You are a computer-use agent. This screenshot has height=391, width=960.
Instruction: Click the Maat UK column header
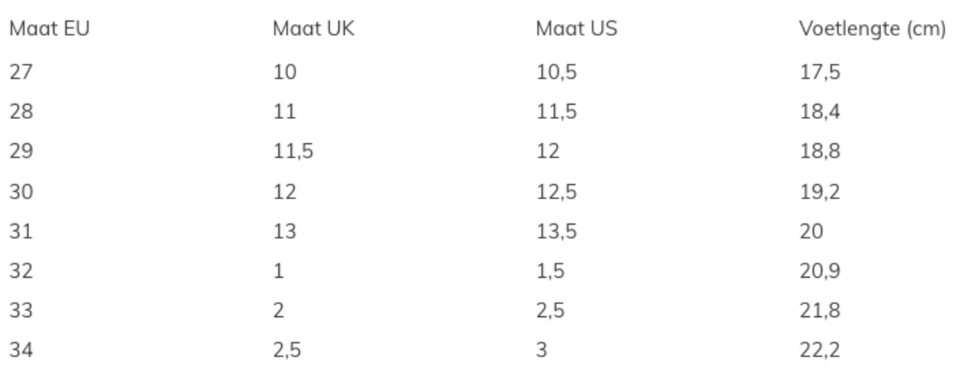[x=313, y=30]
